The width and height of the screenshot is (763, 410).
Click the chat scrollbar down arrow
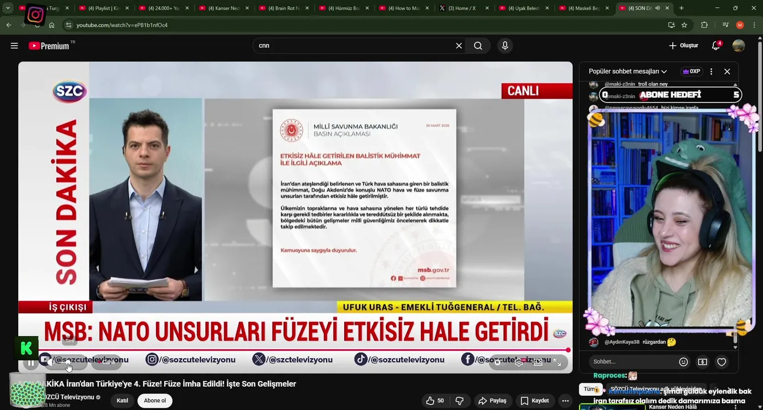coord(735,347)
